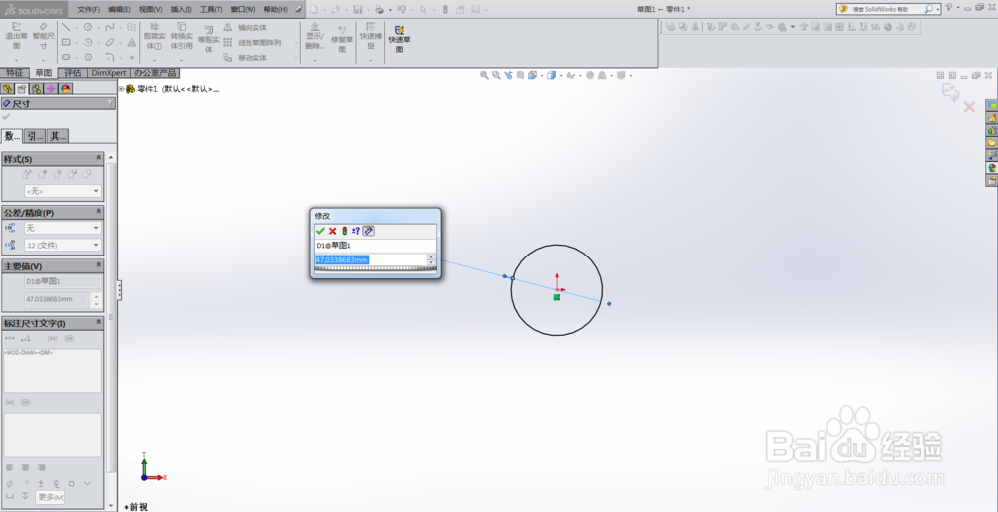
Task: Expand the 零件1 tree node in flyout
Action: pyautogui.click(x=121, y=89)
